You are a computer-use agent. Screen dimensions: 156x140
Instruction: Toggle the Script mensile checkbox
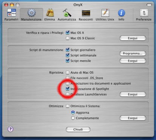[x=67, y=61]
